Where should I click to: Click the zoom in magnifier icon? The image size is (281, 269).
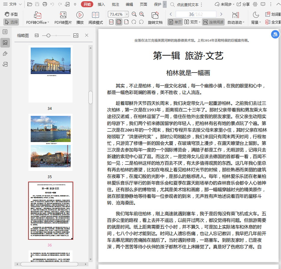[141, 14]
